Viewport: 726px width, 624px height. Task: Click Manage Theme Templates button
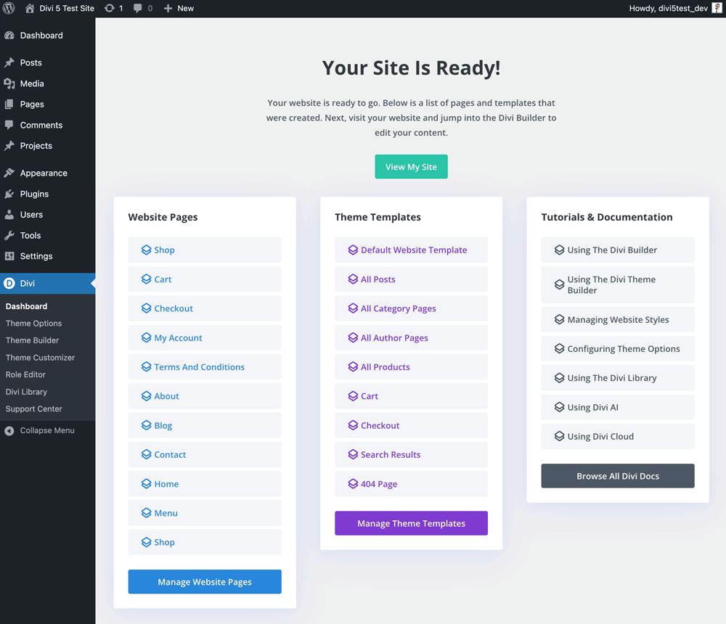coord(411,523)
